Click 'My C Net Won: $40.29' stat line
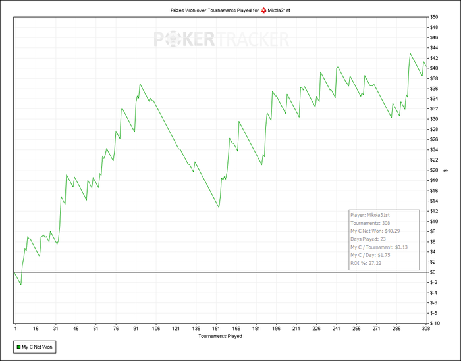This screenshot has height=361, width=461. click(375, 231)
